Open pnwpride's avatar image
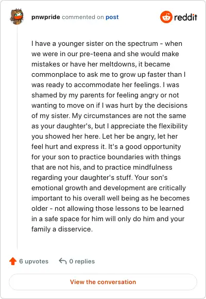 pyautogui.click(x=17, y=16)
